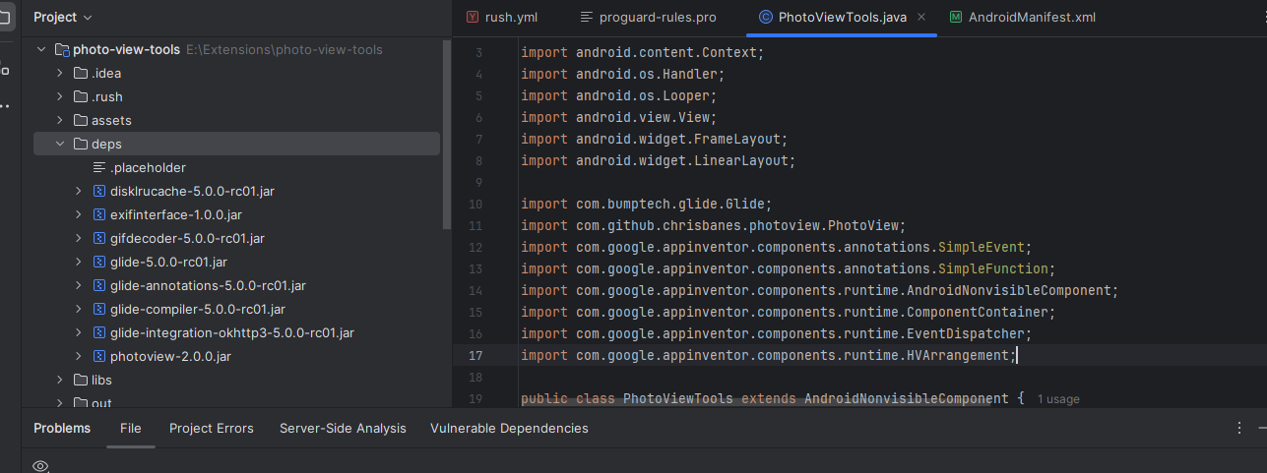Toggle the eye preview icon in Problems

(x=40, y=465)
